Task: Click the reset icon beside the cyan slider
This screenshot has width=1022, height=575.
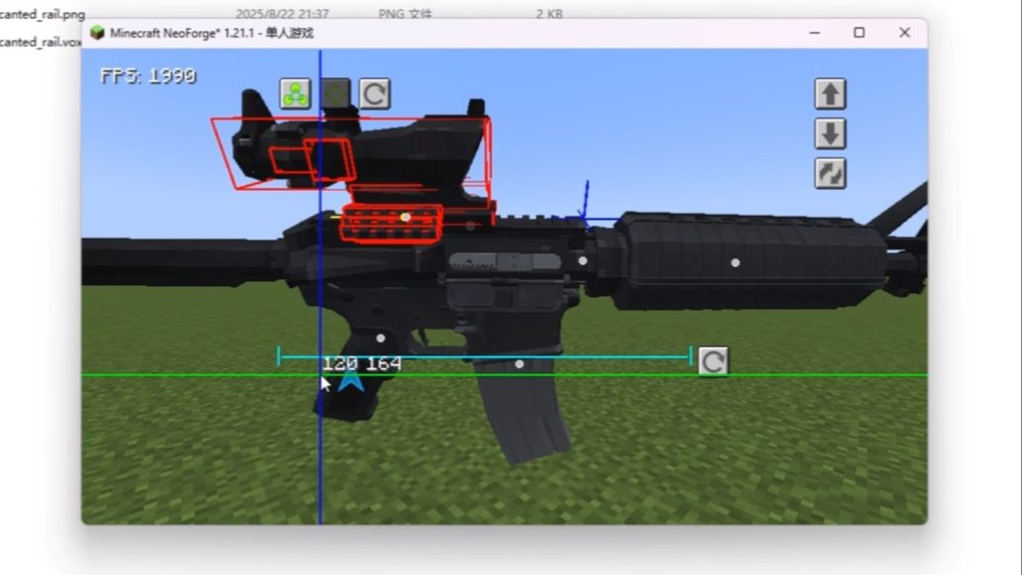Action: (x=713, y=361)
